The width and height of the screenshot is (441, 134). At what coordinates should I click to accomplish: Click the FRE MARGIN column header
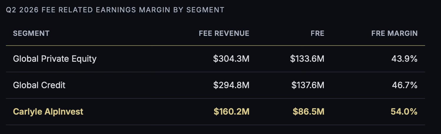[x=394, y=33]
